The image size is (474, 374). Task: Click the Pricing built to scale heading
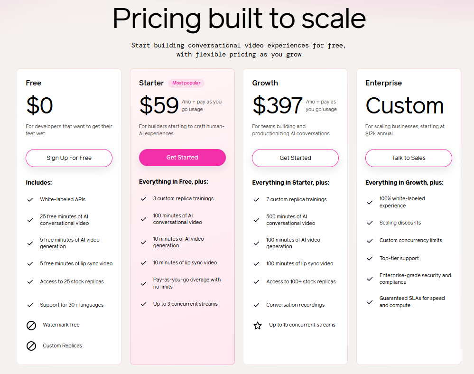tap(239, 19)
